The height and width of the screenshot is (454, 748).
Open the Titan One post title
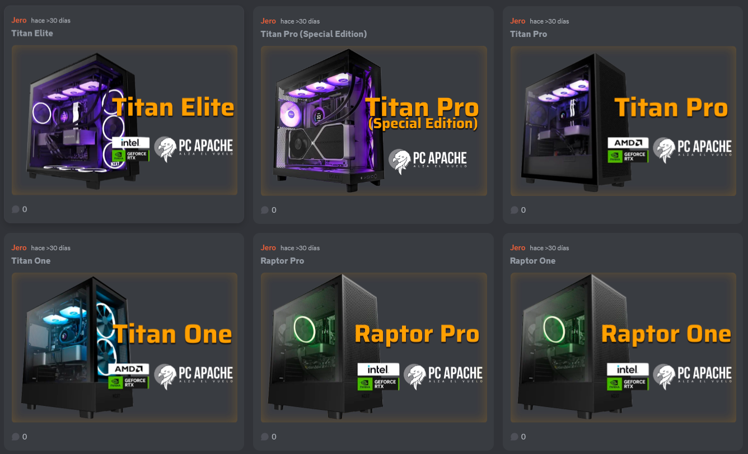click(31, 261)
